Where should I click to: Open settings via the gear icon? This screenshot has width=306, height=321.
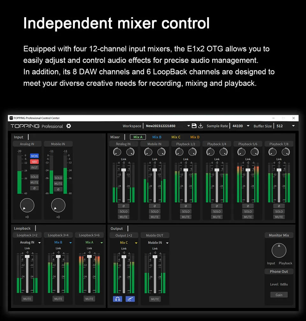69,126
